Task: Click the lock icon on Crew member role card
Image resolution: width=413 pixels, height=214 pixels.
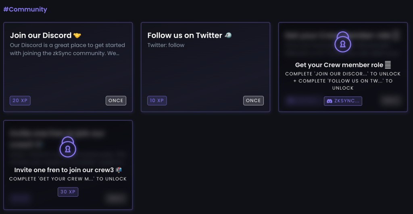Action: coord(343,42)
